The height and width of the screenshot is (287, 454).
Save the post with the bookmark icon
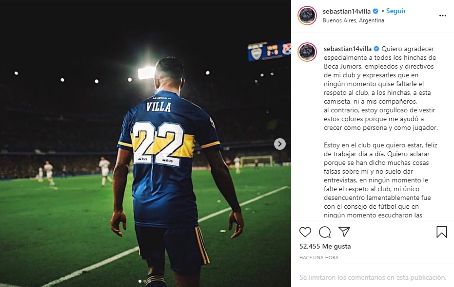coord(441,232)
